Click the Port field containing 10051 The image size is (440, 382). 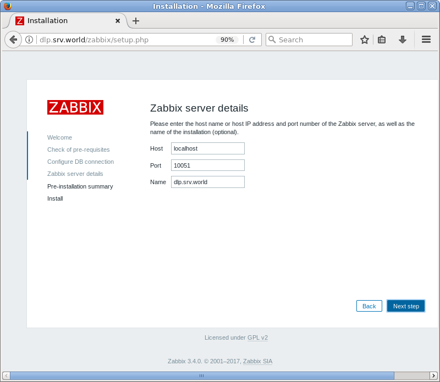(x=208, y=165)
